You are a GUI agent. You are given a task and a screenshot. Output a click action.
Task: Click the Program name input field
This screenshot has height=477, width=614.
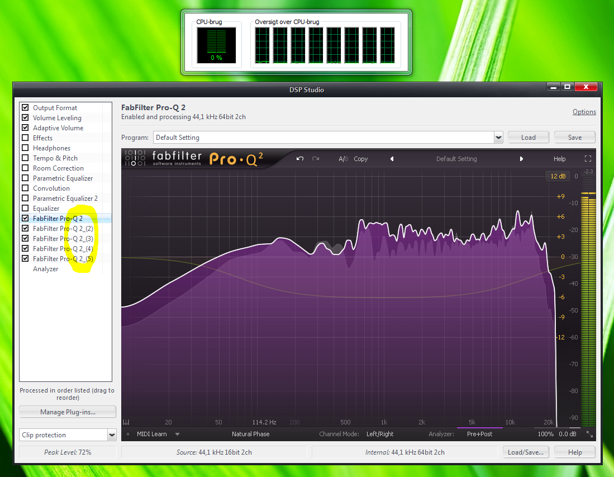[x=323, y=138]
